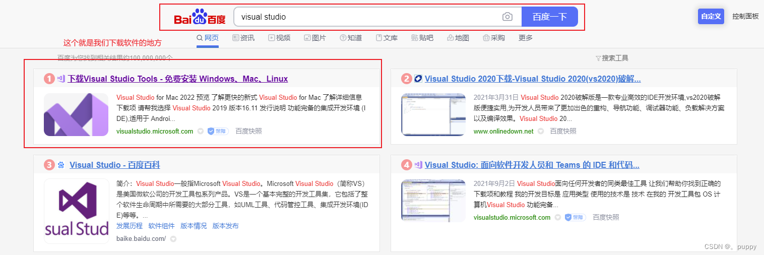Open camera image search icon
This screenshot has width=764, height=255.
click(507, 17)
